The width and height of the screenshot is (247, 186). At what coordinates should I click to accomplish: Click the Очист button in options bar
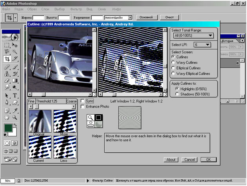pyautogui.click(x=169, y=17)
